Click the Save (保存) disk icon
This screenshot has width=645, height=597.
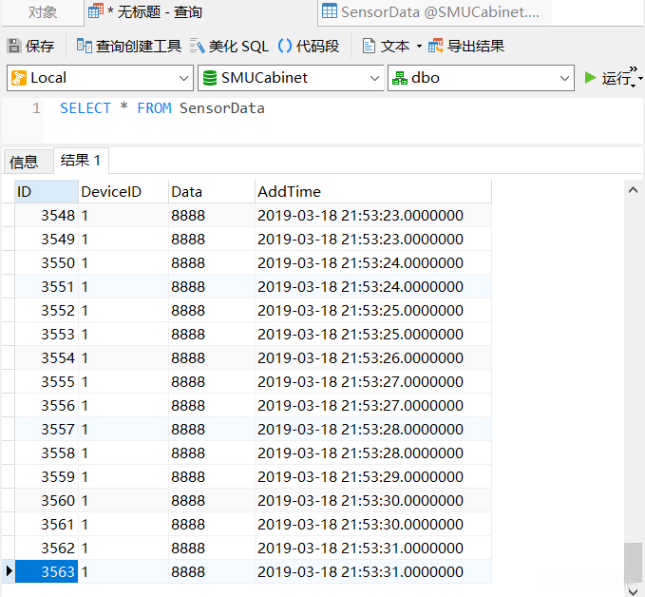[14, 46]
